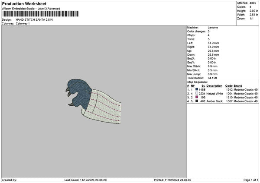Click the "Trims:" label

191,39
